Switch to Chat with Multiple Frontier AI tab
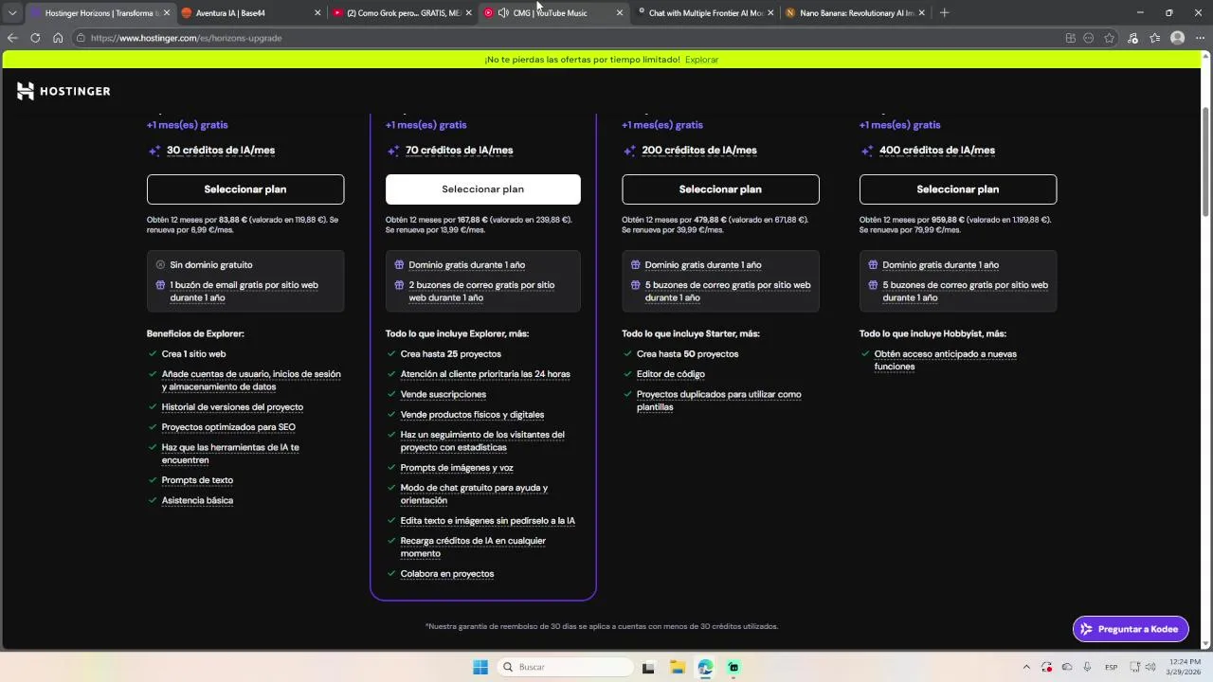The image size is (1213, 682). (705, 12)
